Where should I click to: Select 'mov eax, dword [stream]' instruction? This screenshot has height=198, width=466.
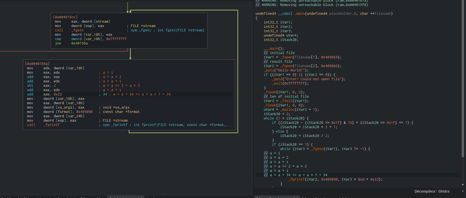(83, 21)
